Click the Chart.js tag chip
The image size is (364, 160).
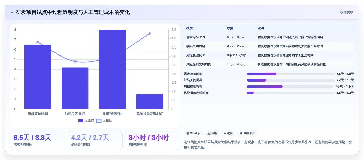coord(193,133)
